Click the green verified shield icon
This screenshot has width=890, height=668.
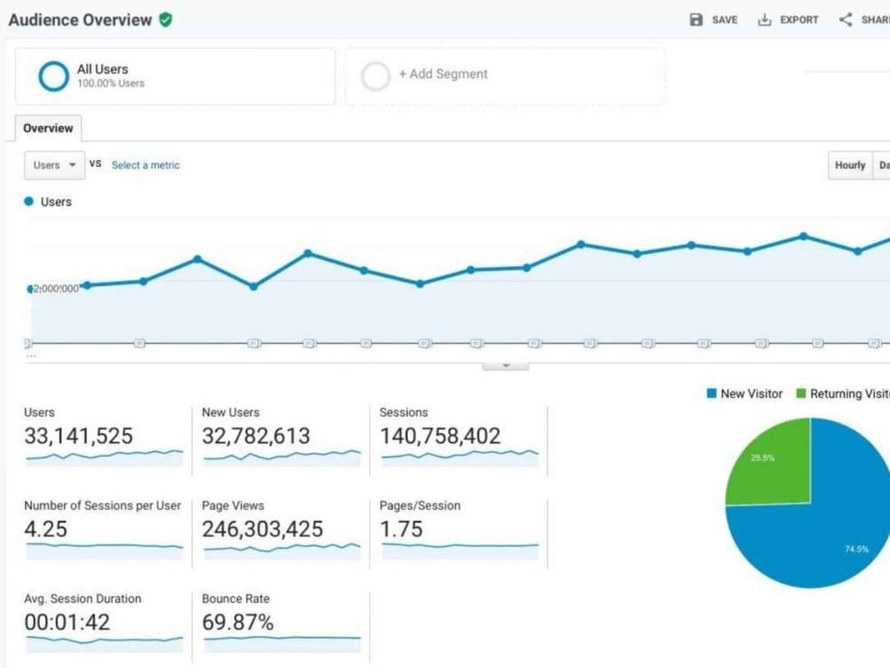tap(166, 20)
